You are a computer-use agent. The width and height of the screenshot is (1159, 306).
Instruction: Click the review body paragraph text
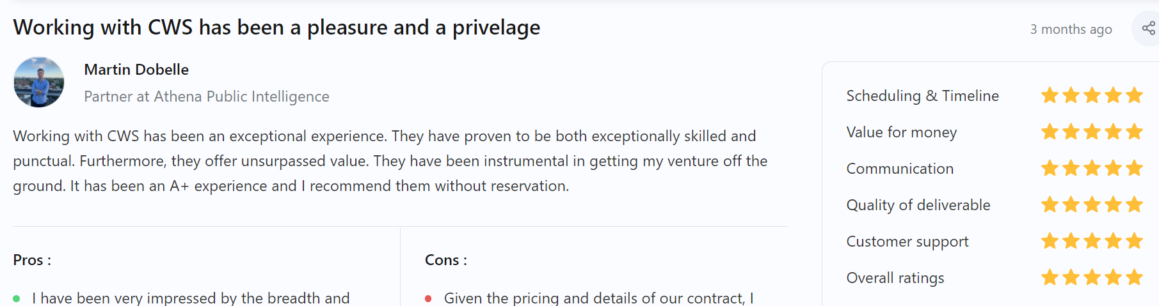[x=390, y=161]
